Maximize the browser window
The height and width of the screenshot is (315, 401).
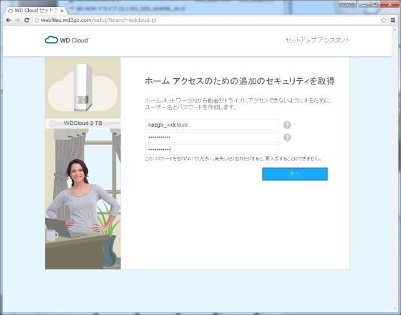click(375, 4)
